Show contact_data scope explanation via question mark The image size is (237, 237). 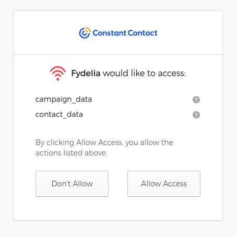tap(196, 115)
